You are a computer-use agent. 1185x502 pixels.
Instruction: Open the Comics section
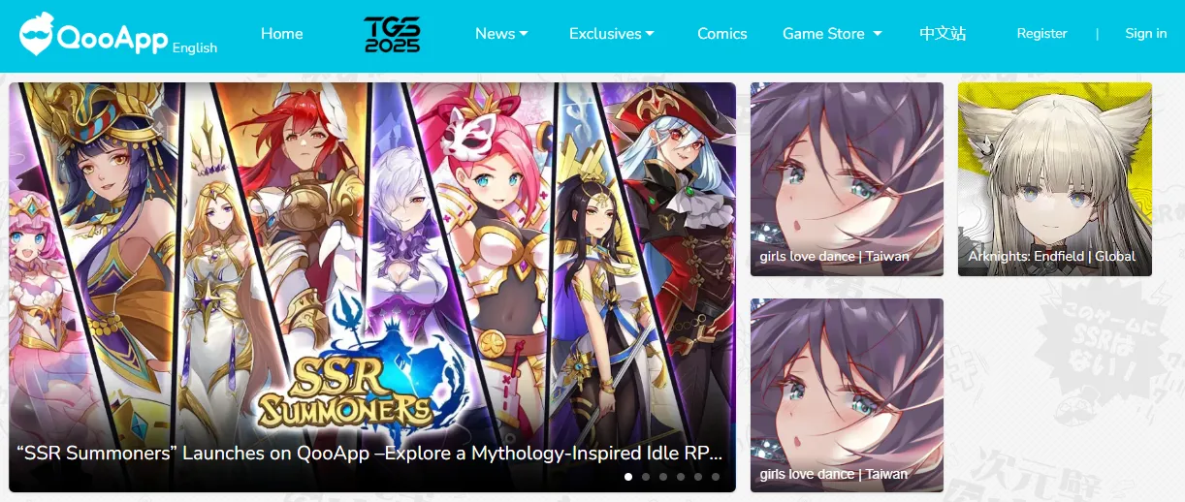[x=722, y=34]
